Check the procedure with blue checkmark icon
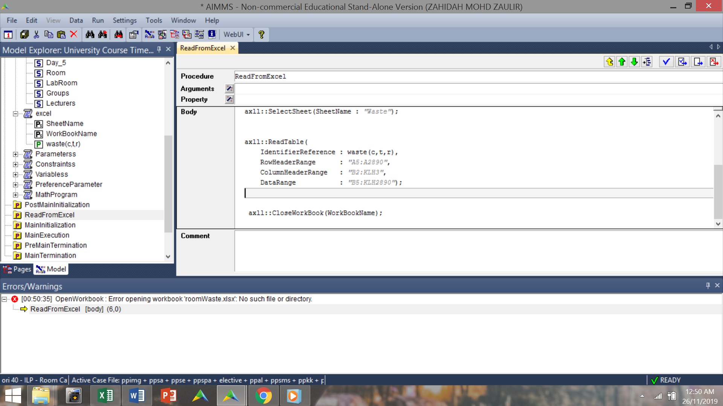 click(x=666, y=62)
